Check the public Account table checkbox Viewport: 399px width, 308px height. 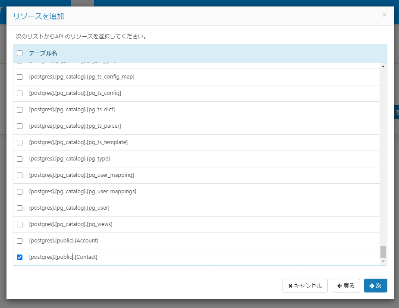[x=19, y=241]
